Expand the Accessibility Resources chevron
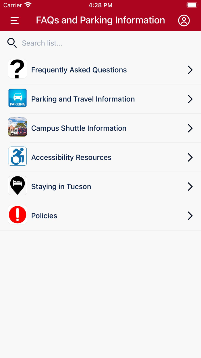The width and height of the screenshot is (201, 358). click(x=190, y=157)
